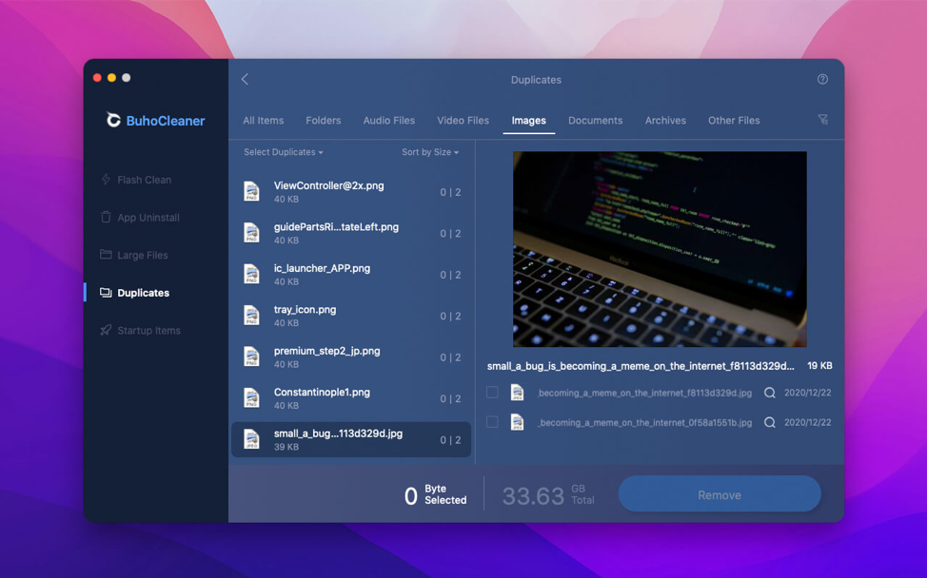Click the guidePartsRi...tateLeft.png file icon
927x578 pixels.
point(252,233)
